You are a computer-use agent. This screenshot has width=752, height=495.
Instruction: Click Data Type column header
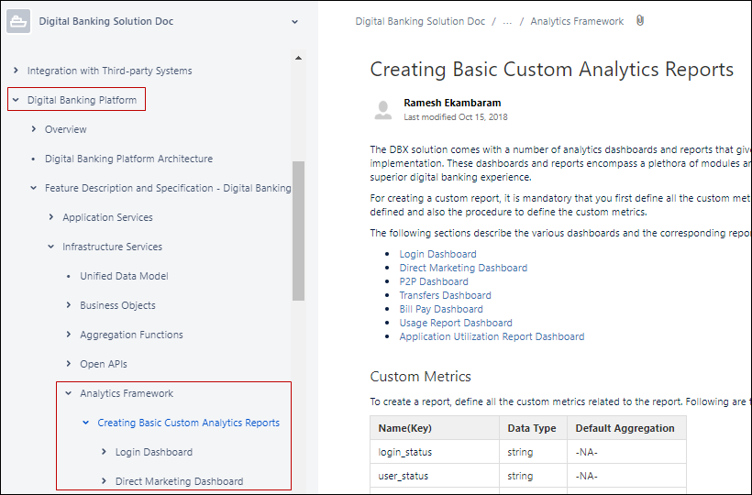coord(533,428)
